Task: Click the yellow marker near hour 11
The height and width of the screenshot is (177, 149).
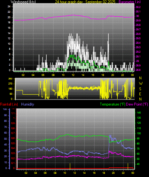Action: tap(70, 166)
